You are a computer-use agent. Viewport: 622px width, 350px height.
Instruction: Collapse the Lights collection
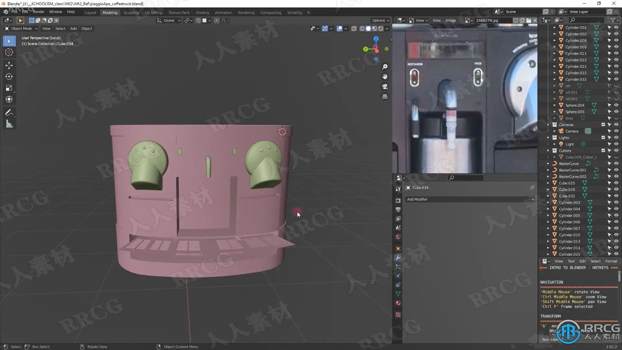(548, 138)
